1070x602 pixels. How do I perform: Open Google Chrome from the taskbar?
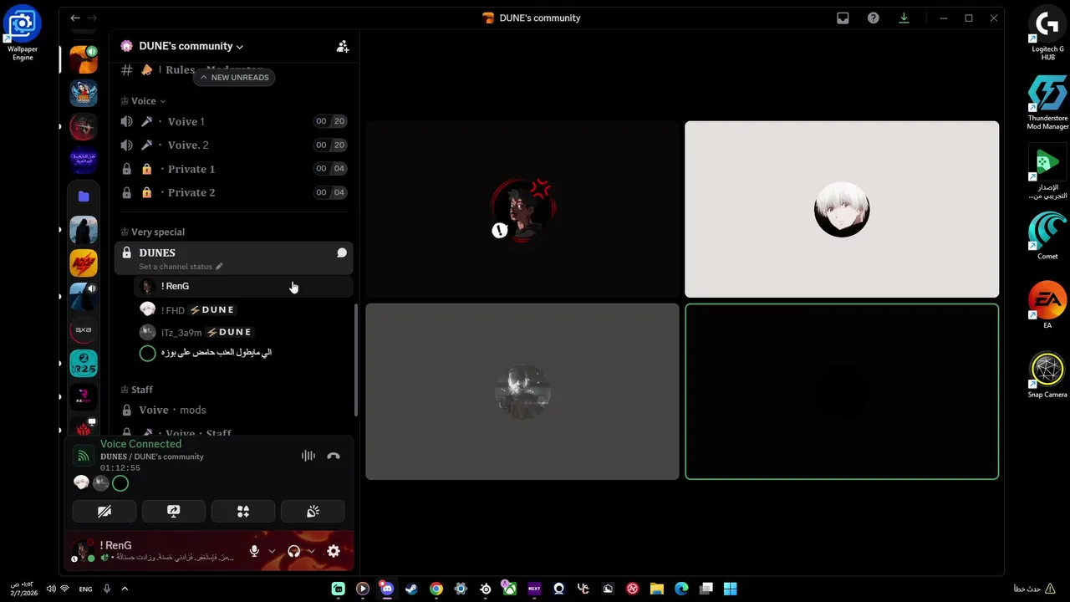436,589
